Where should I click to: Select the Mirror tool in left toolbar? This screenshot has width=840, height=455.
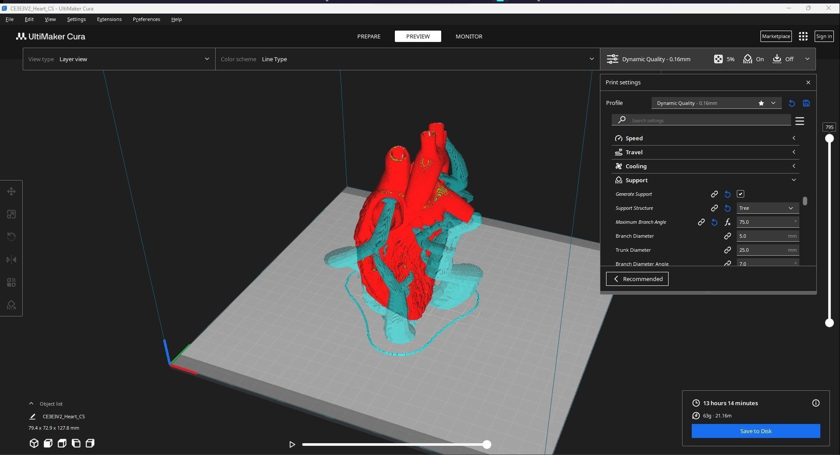[11, 260]
